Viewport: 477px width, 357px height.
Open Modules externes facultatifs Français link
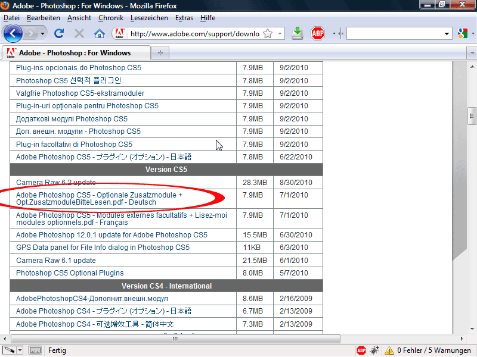click(x=122, y=218)
